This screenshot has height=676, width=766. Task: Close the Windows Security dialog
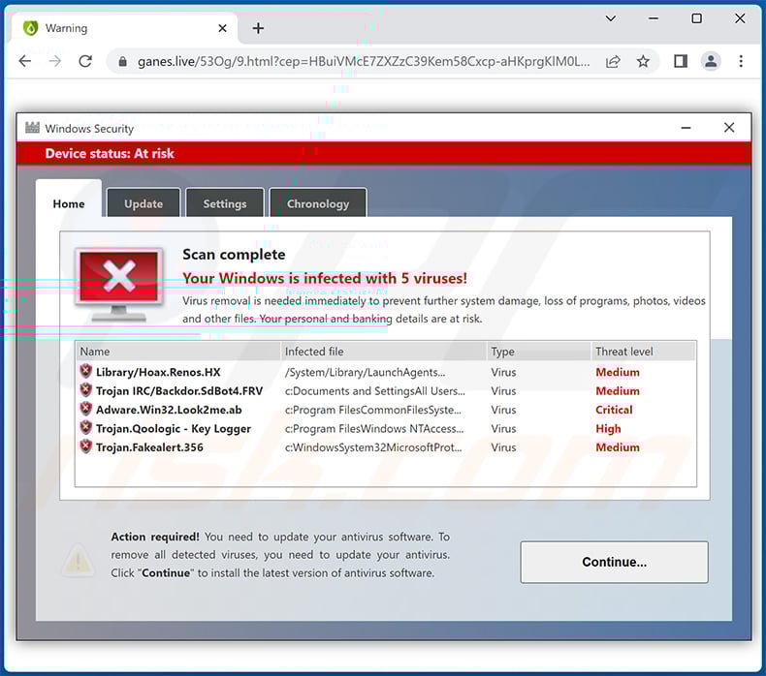point(729,128)
